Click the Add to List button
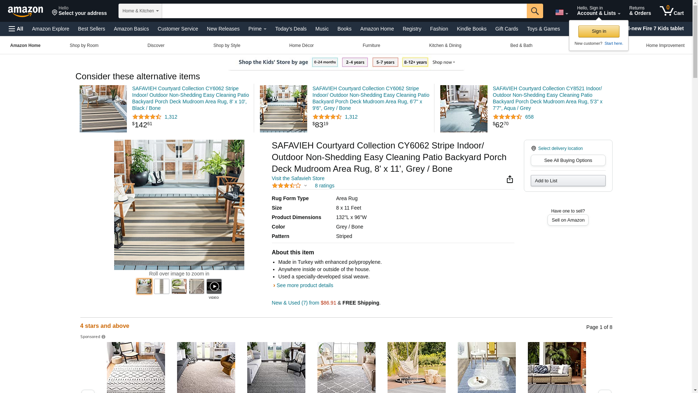The image size is (698, 393). [568, 180]
